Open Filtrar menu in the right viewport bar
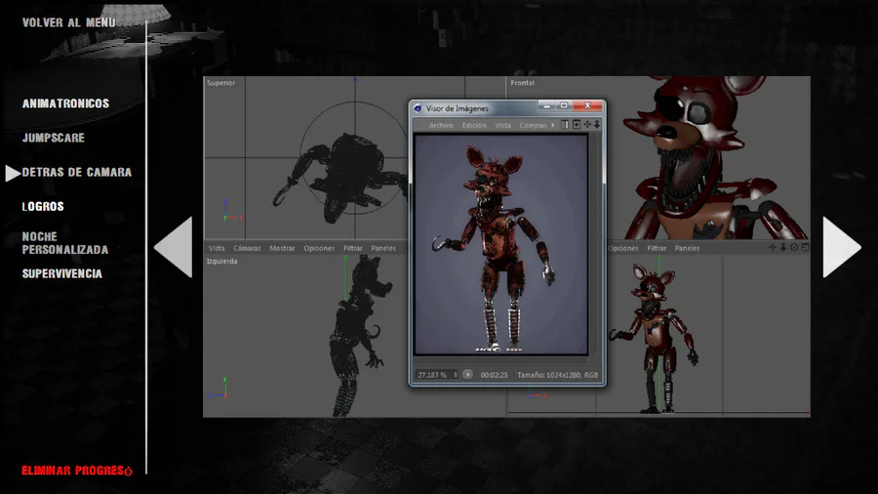Viewport: 878px width, 494px height. [657, 248]
